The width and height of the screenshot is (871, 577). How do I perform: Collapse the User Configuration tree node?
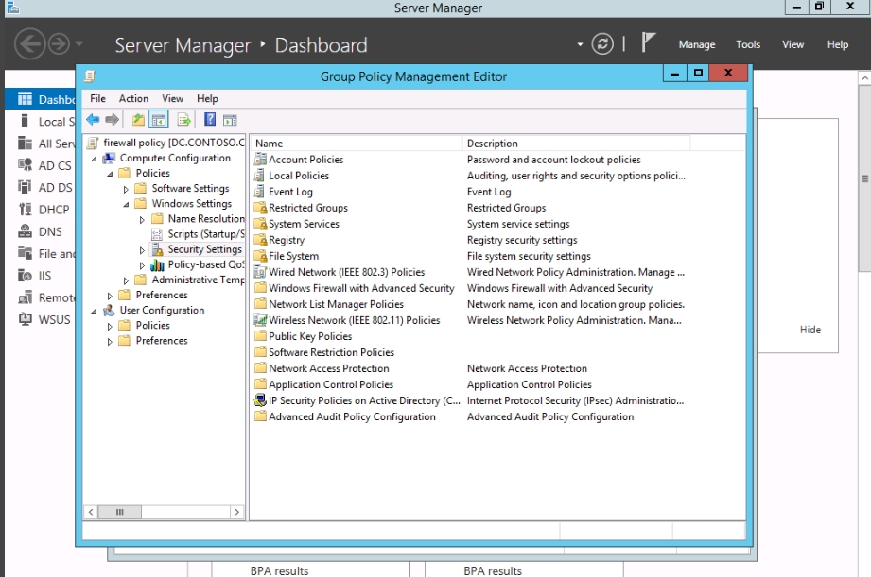pos(94,311)
